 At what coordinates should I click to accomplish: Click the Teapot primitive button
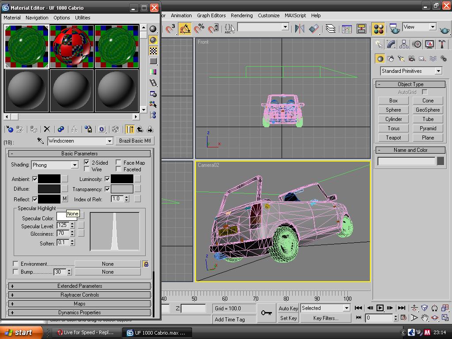click(x=393, y=138)
